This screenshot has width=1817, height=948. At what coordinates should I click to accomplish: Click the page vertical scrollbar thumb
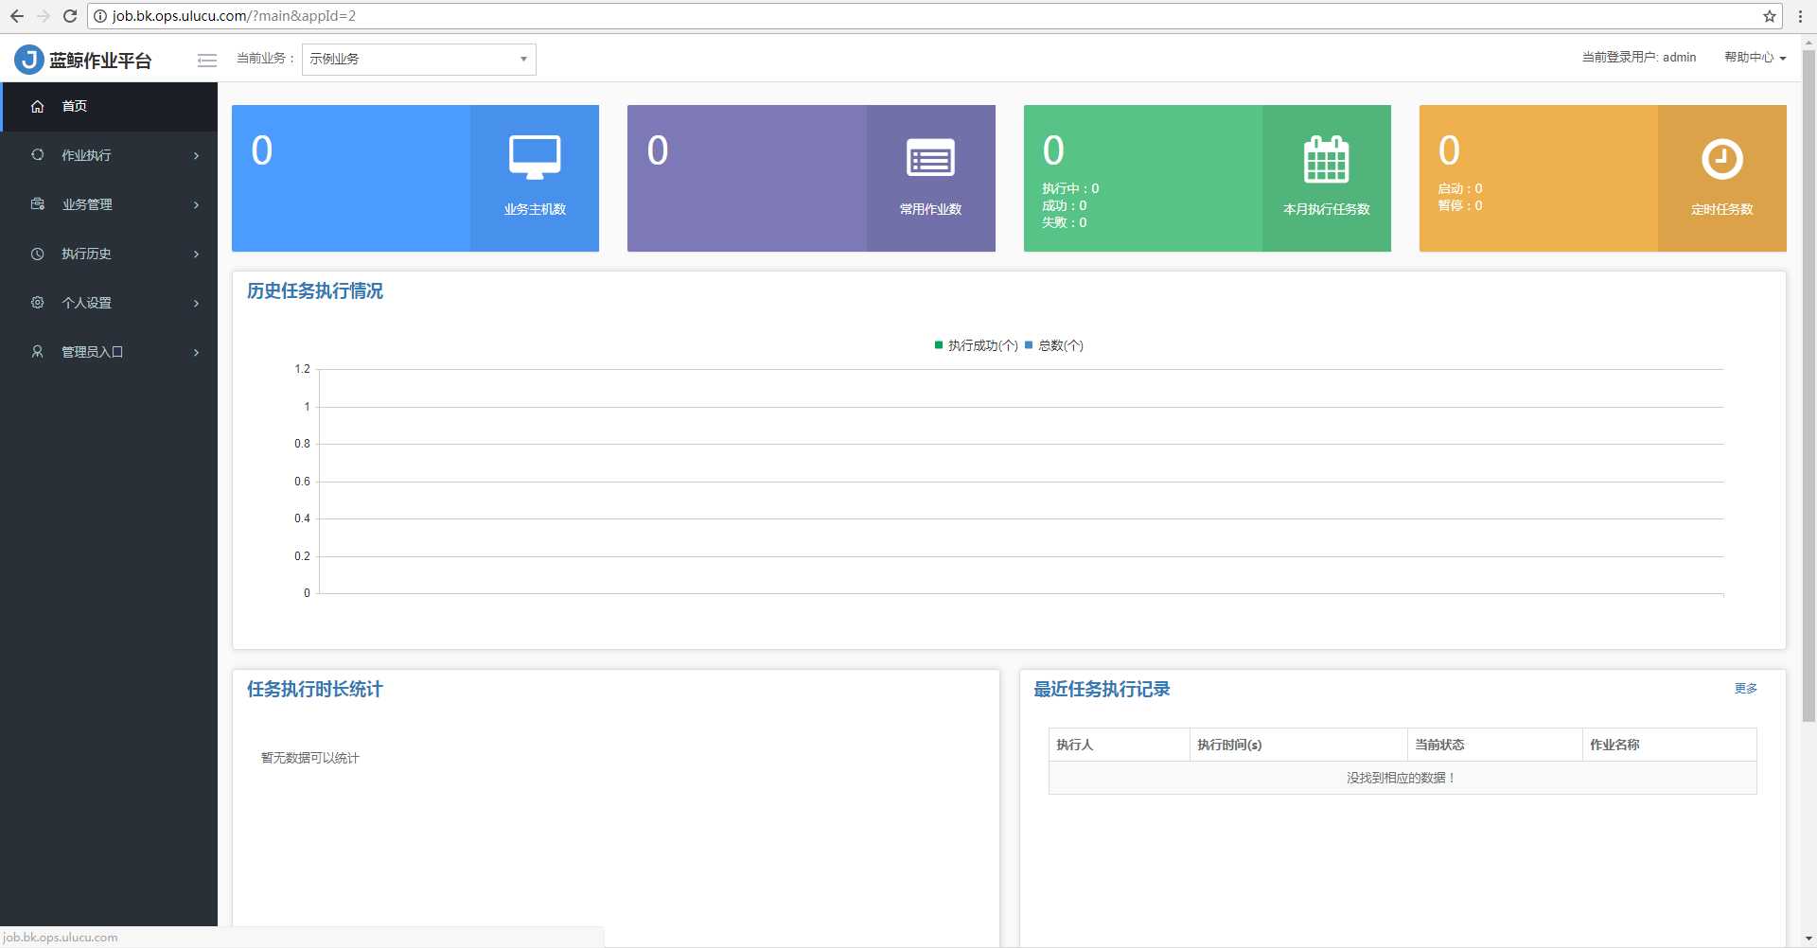pyautogui.click(x=1808, y=386)
